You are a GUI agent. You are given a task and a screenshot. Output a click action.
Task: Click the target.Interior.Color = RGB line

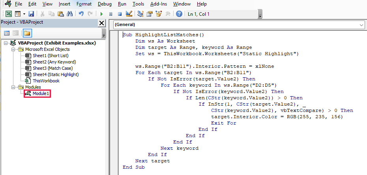point(277,117)
